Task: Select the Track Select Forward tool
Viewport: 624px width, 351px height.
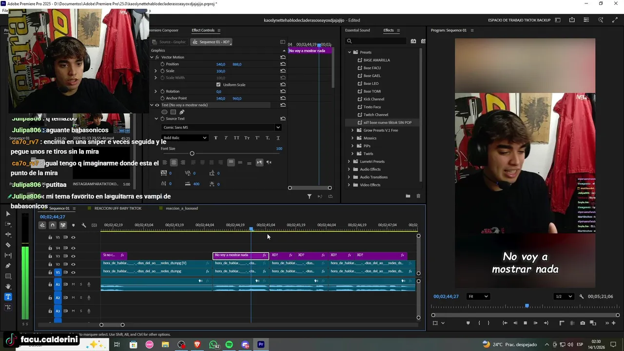Action: click(x=8, y=224)
